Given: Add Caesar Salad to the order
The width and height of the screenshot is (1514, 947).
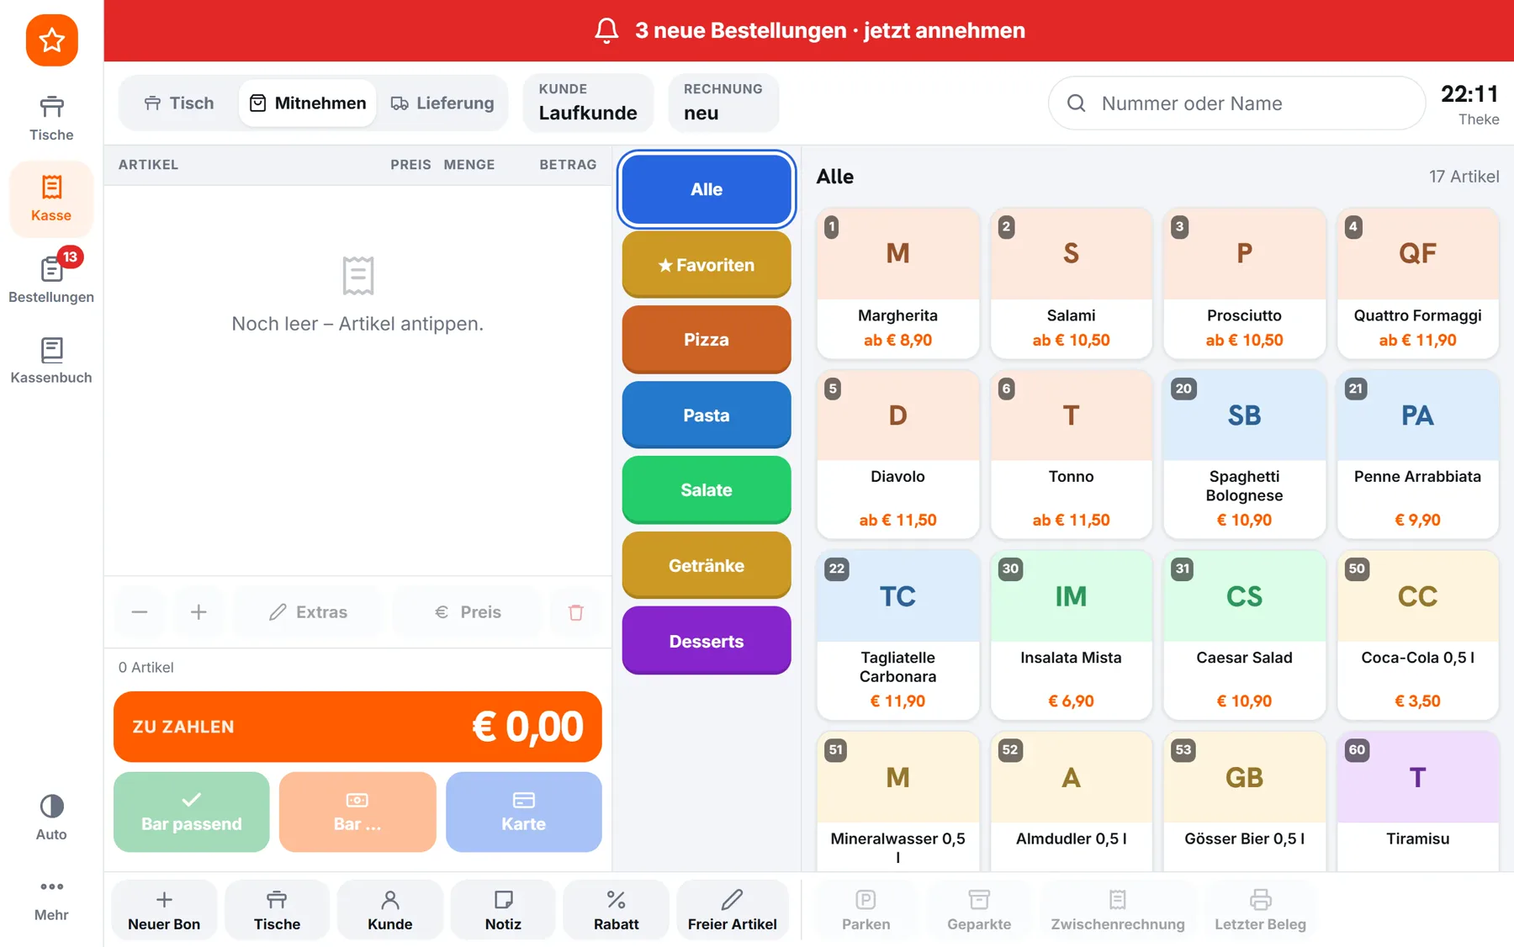Looking at the screenshot, I should (1244, 635).
